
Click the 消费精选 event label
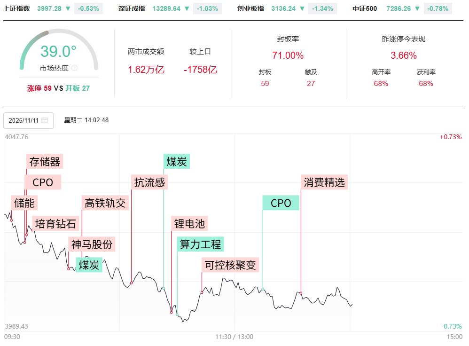[324, 182]
